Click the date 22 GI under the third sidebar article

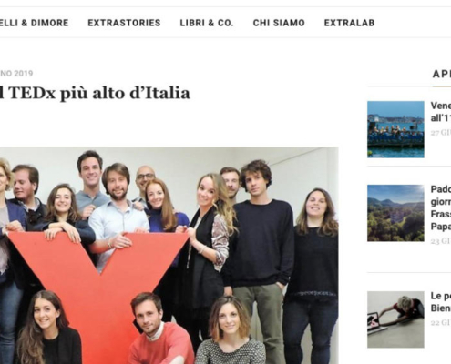441,323
